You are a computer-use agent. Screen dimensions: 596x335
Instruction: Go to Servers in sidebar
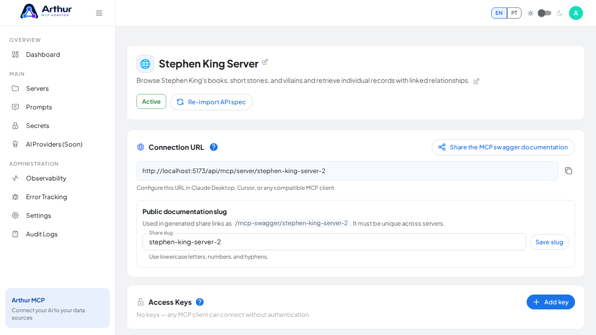(x=58, y=88)
